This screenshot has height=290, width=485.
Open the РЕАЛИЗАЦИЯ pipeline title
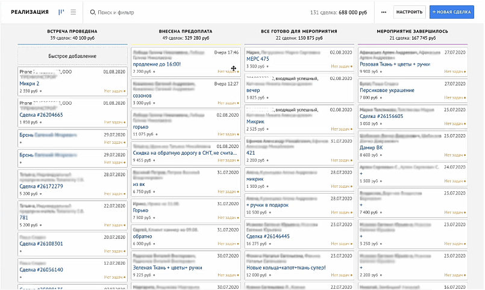[x=30, y=12]
